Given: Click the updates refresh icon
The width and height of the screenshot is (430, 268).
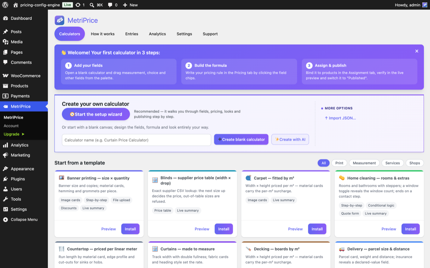Looking at the screenshot, I should click(x=78, y=5).
